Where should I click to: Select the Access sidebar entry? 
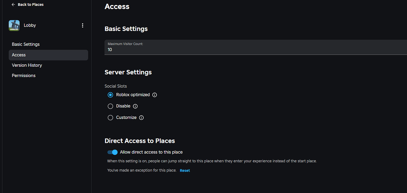tap(19, 55)
